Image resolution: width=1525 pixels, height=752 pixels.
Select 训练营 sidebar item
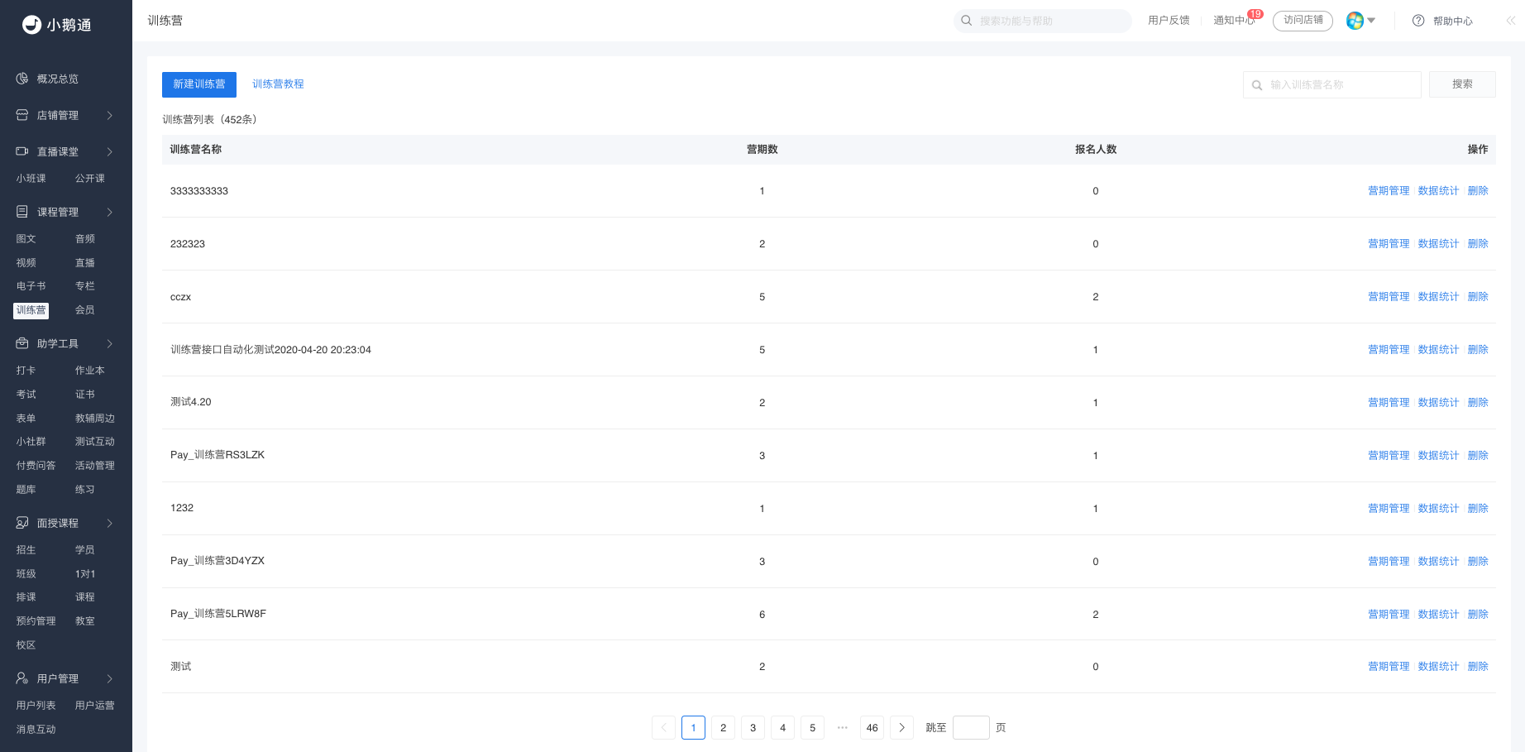[x=31, y=310]
